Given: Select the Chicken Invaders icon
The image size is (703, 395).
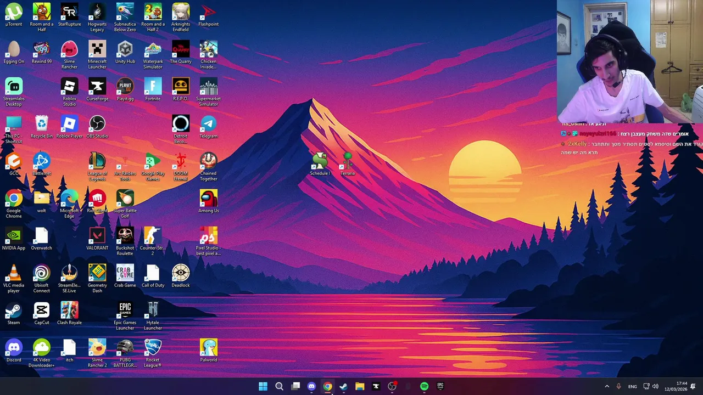Looking at the screenshot, I should click(209, 55).
